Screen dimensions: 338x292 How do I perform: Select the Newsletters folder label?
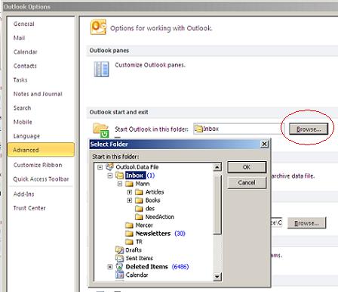tap(153, 234)
